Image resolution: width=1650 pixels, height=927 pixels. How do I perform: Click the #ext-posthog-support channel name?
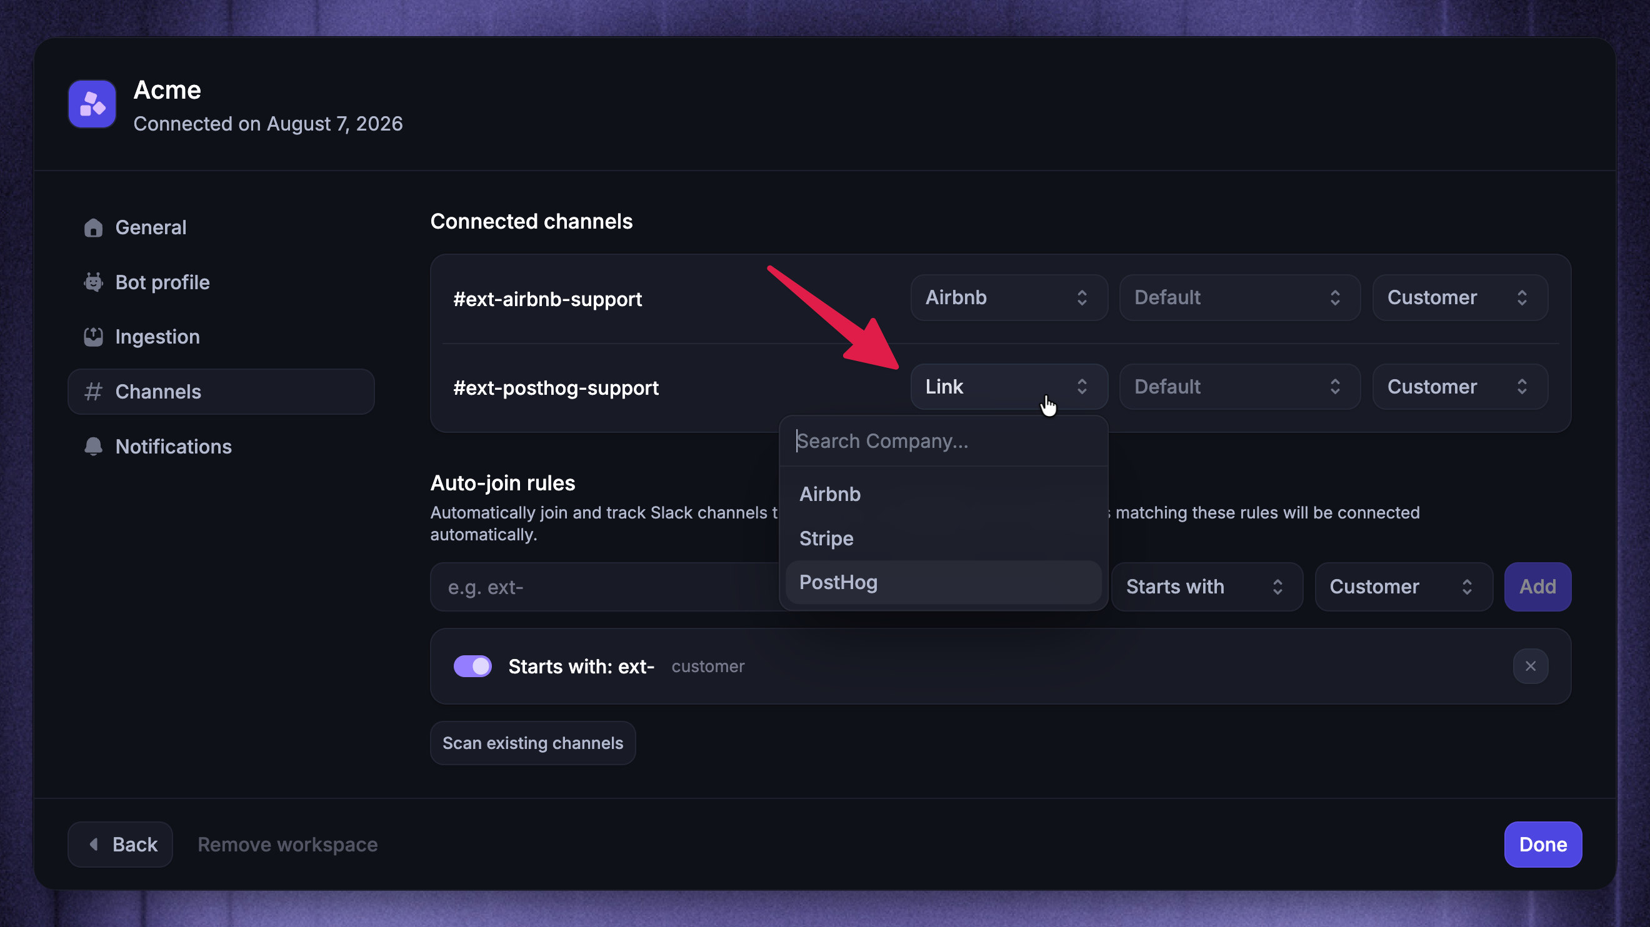[x=556, y=387]
